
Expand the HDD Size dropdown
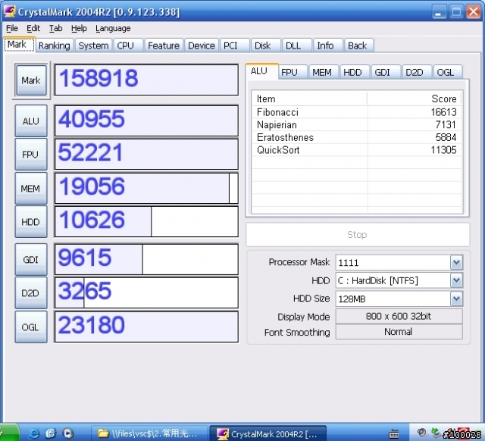coord(456,299)
